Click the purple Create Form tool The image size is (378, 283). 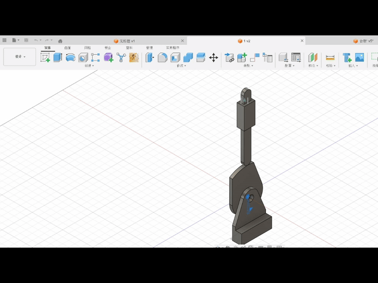(109, 58)
